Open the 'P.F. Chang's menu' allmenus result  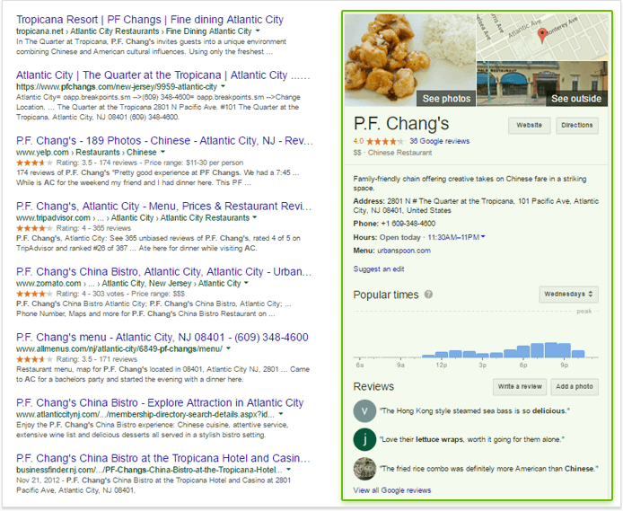162,338
